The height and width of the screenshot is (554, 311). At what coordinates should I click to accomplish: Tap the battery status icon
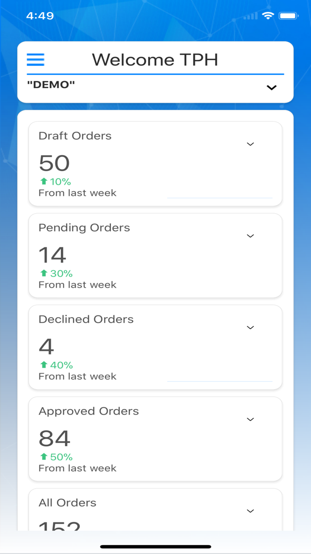288,16
